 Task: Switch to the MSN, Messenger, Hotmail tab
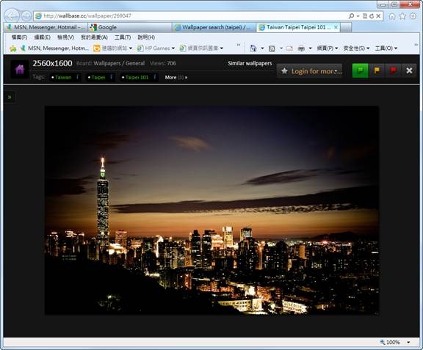(46, 27)
